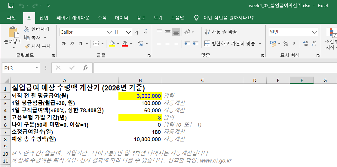Toggle bottom vertical alignment
337x167 pixels.
coord(176,32)
